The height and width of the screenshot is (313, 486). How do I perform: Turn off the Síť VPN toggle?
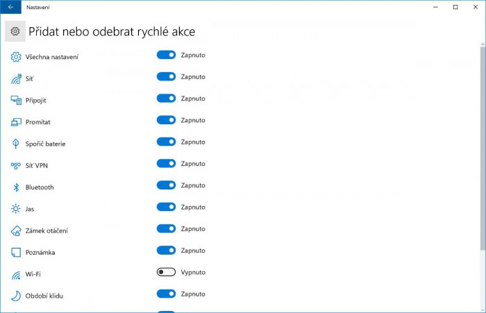(166, 164)
